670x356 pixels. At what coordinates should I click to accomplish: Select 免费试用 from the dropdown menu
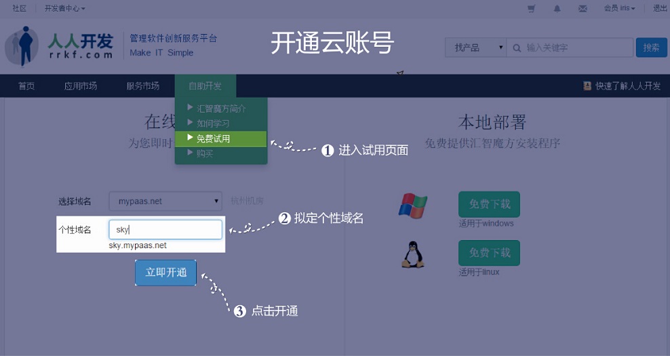(213, 138)
